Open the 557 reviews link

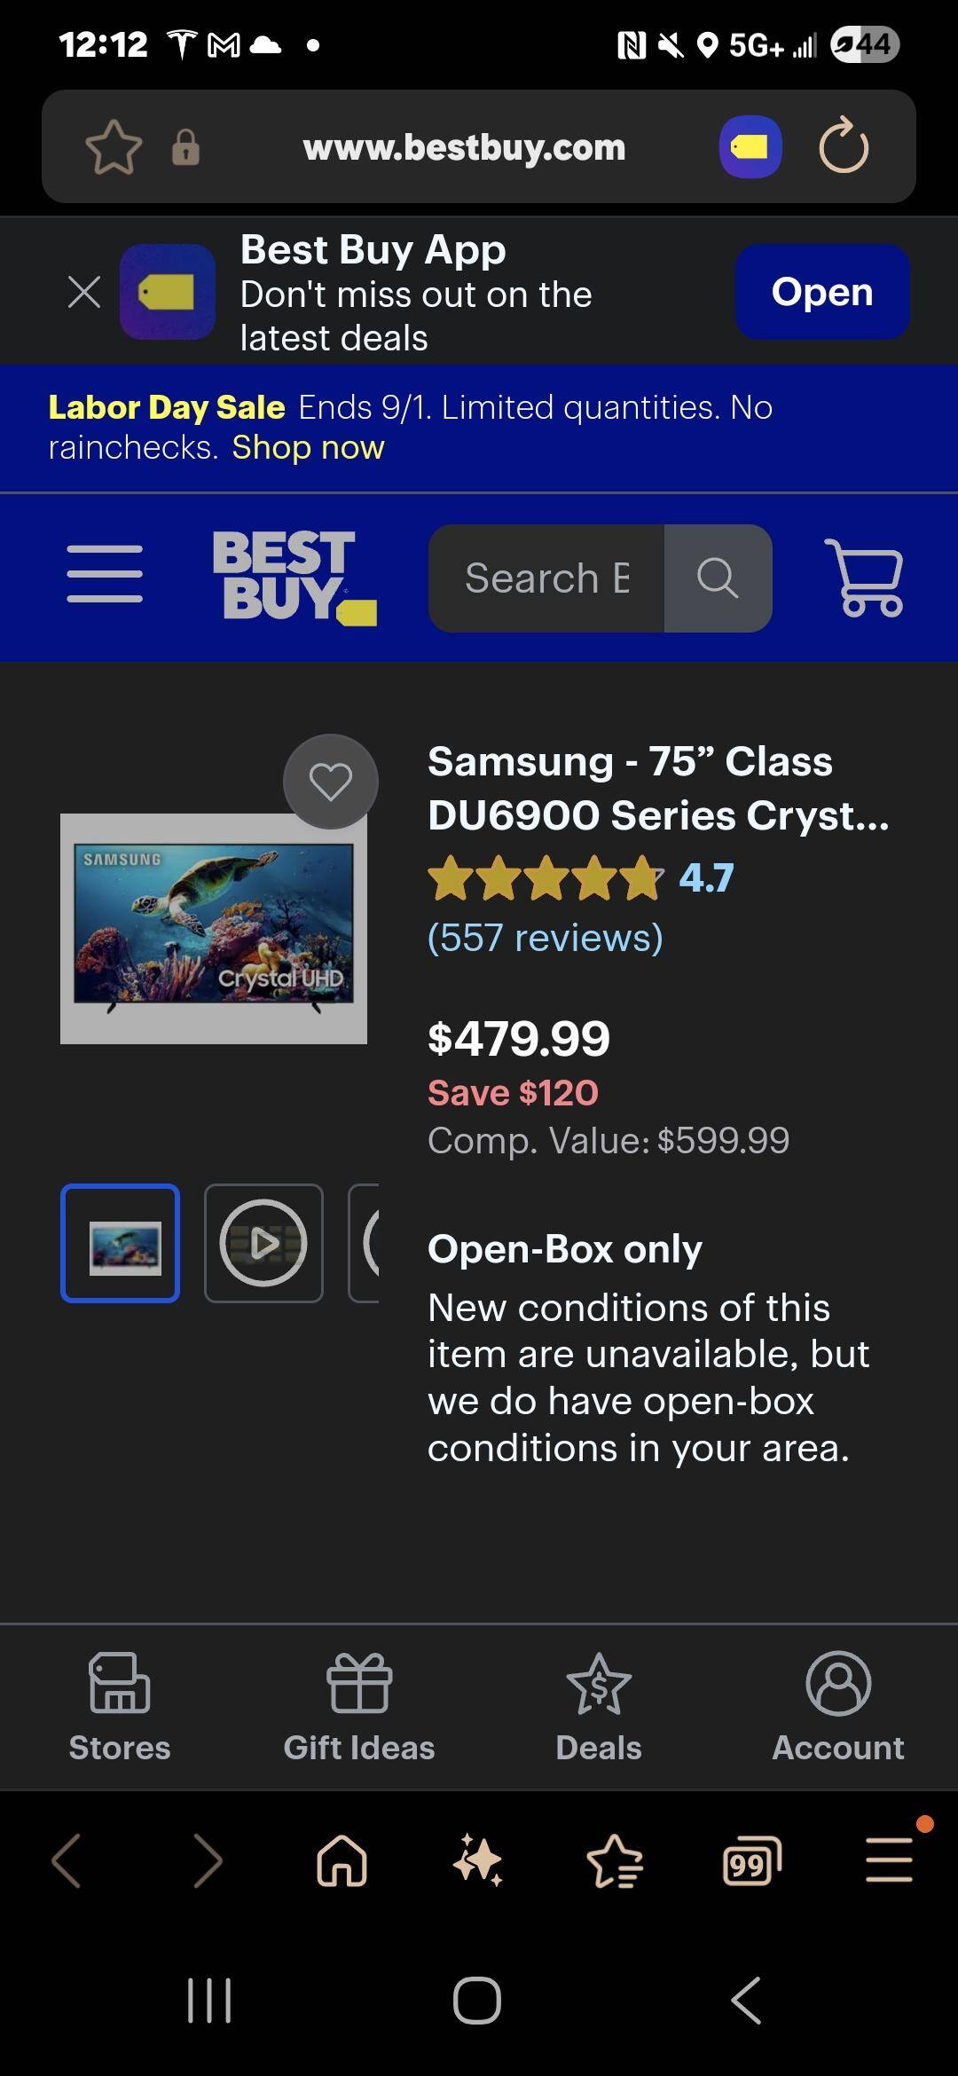545,938
